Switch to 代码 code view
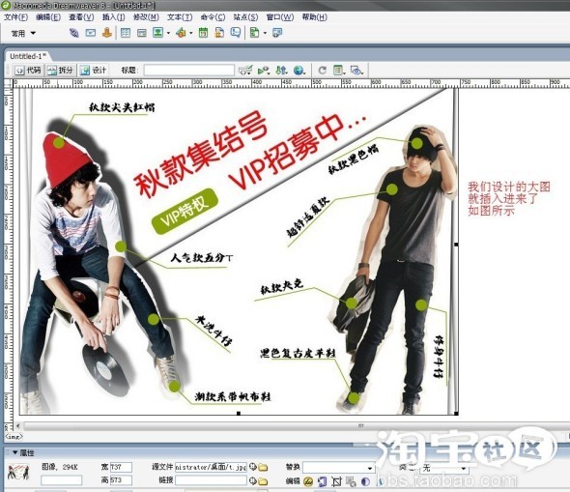 coord(28,71)
